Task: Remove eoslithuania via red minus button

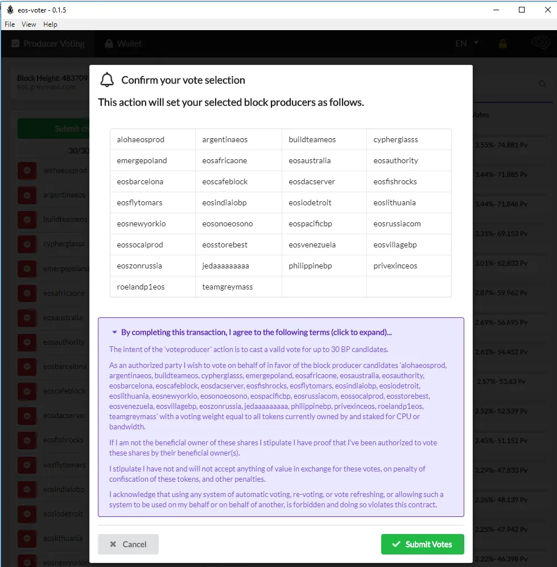Action: point(27,539)
